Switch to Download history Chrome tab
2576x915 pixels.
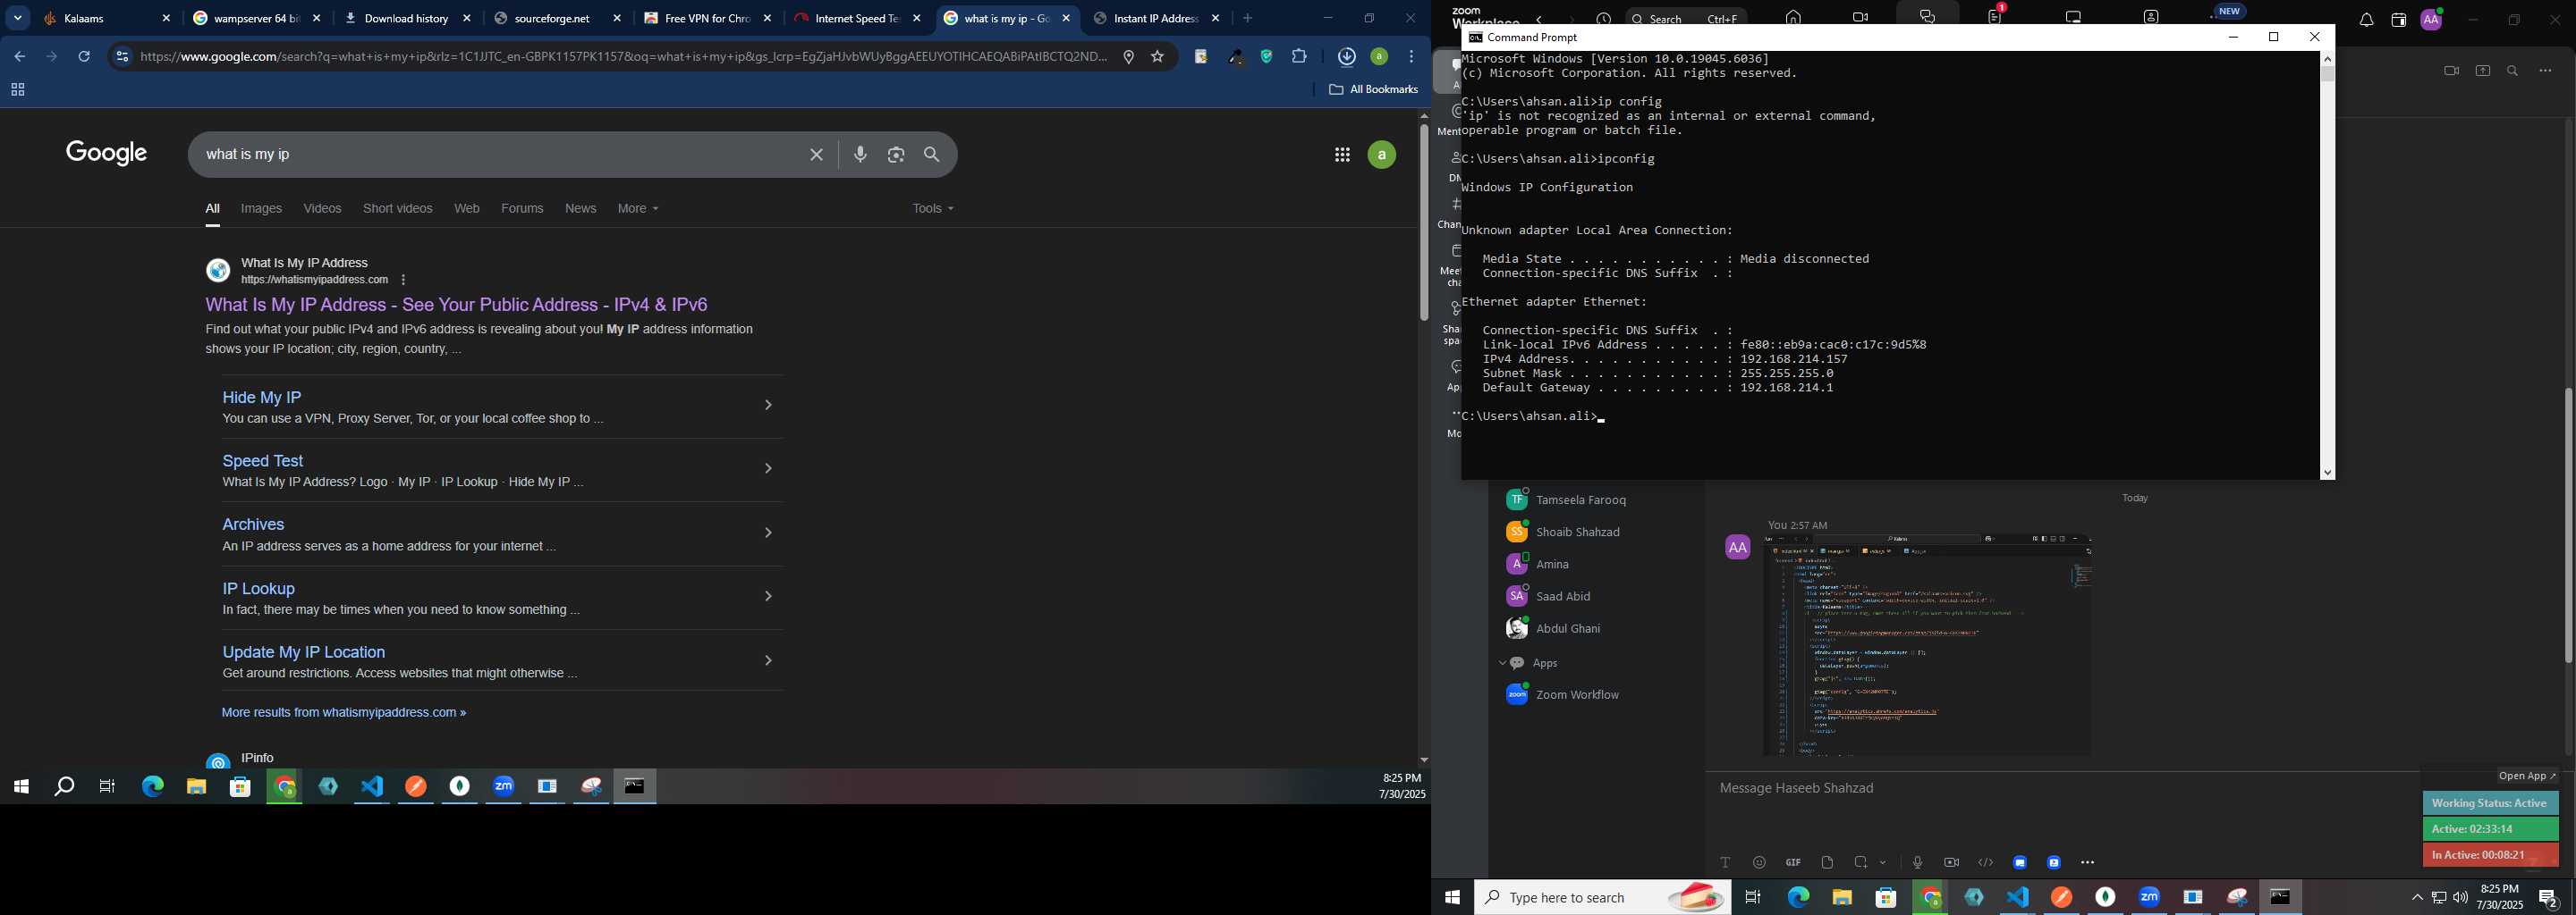click(x=407, y=19)
